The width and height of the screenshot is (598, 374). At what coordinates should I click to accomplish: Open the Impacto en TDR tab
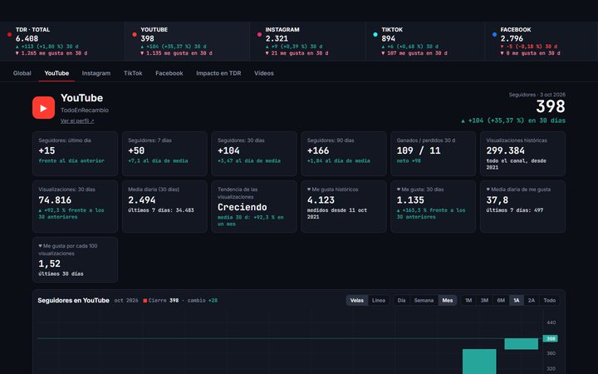[218, 73]
